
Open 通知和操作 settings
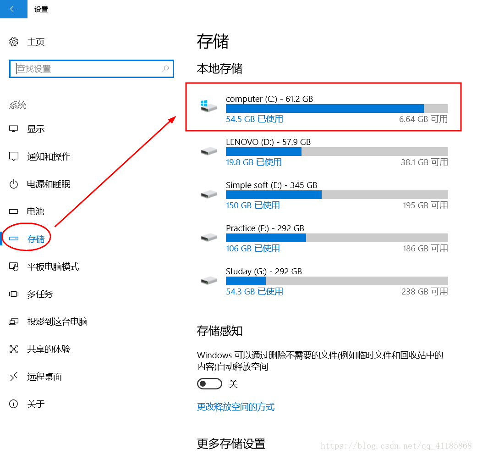click(x=49, y=156)
